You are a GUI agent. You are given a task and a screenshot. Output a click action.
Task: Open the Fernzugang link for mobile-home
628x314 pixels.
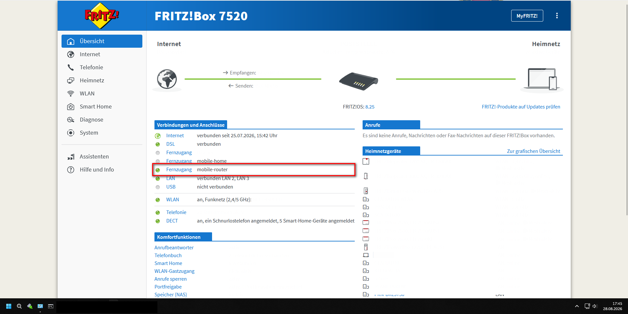click(179, 161)
